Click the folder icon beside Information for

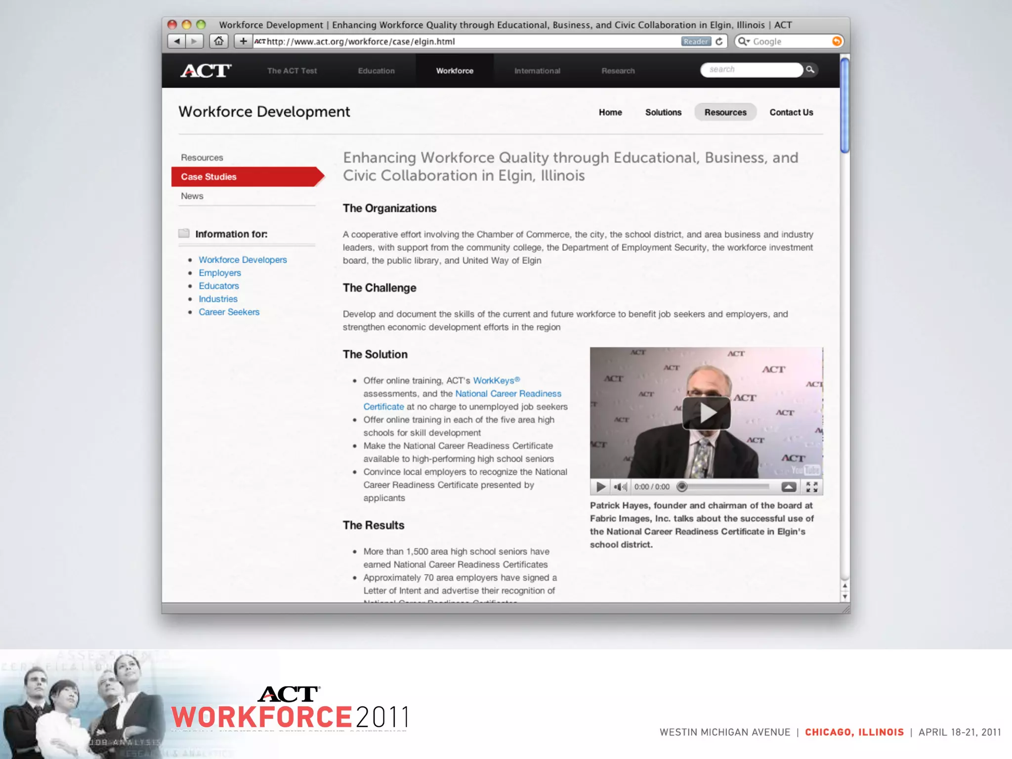coord(184,233)
